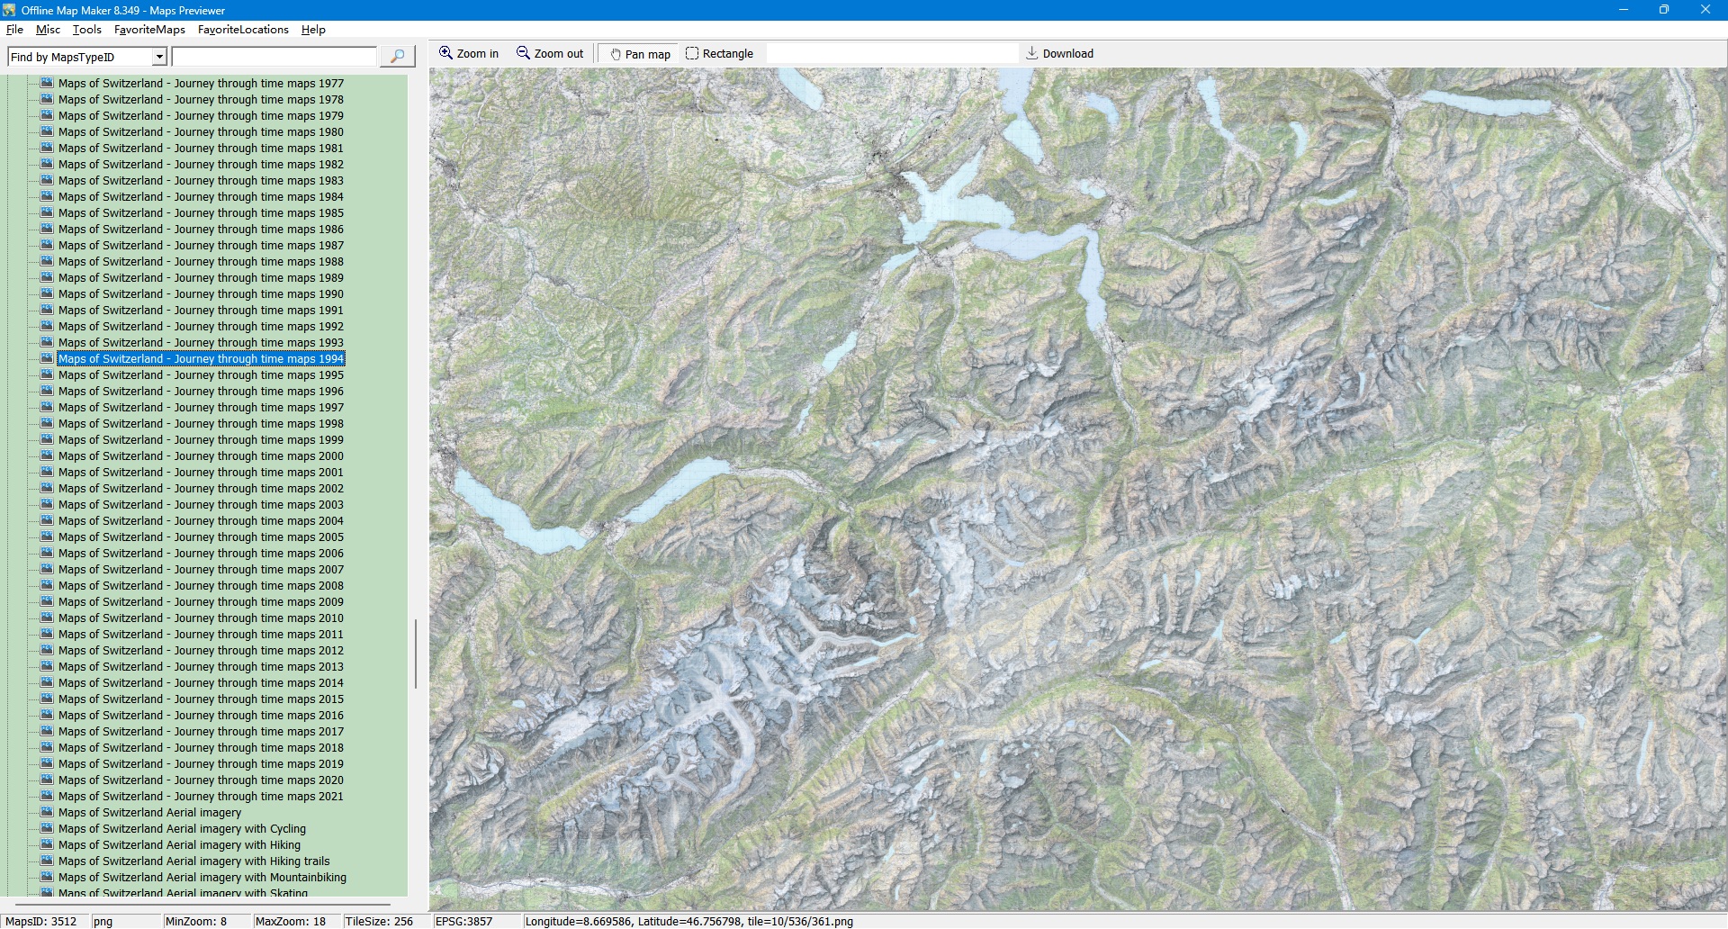Click the map search text field

pyautogui.click(x=274, y=57)
